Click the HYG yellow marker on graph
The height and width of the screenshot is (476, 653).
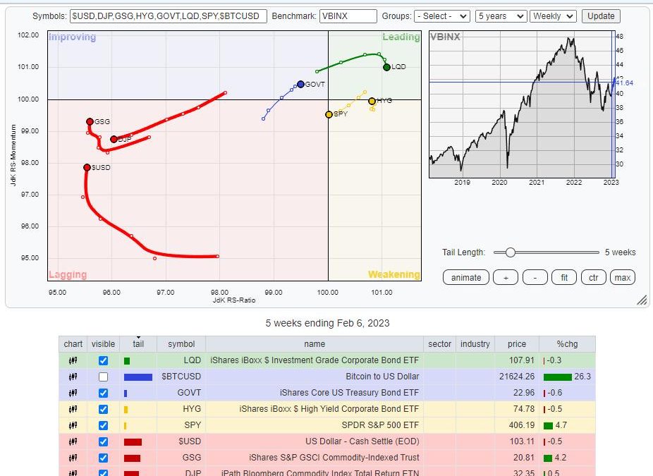coord(372,102)
